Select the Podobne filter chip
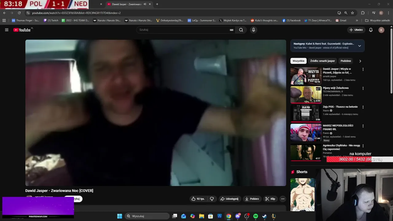This screenshot has height=221, width=393. (346, 61)
